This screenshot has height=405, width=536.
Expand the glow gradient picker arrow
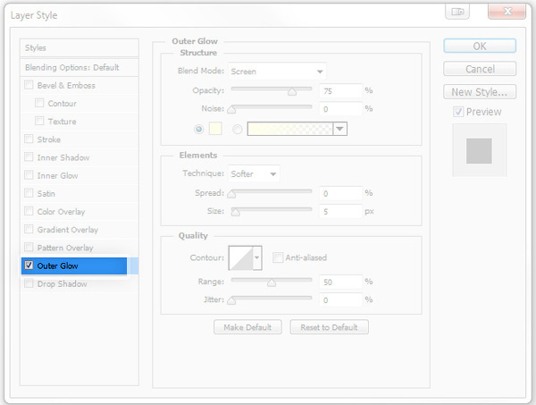(340, 129)
